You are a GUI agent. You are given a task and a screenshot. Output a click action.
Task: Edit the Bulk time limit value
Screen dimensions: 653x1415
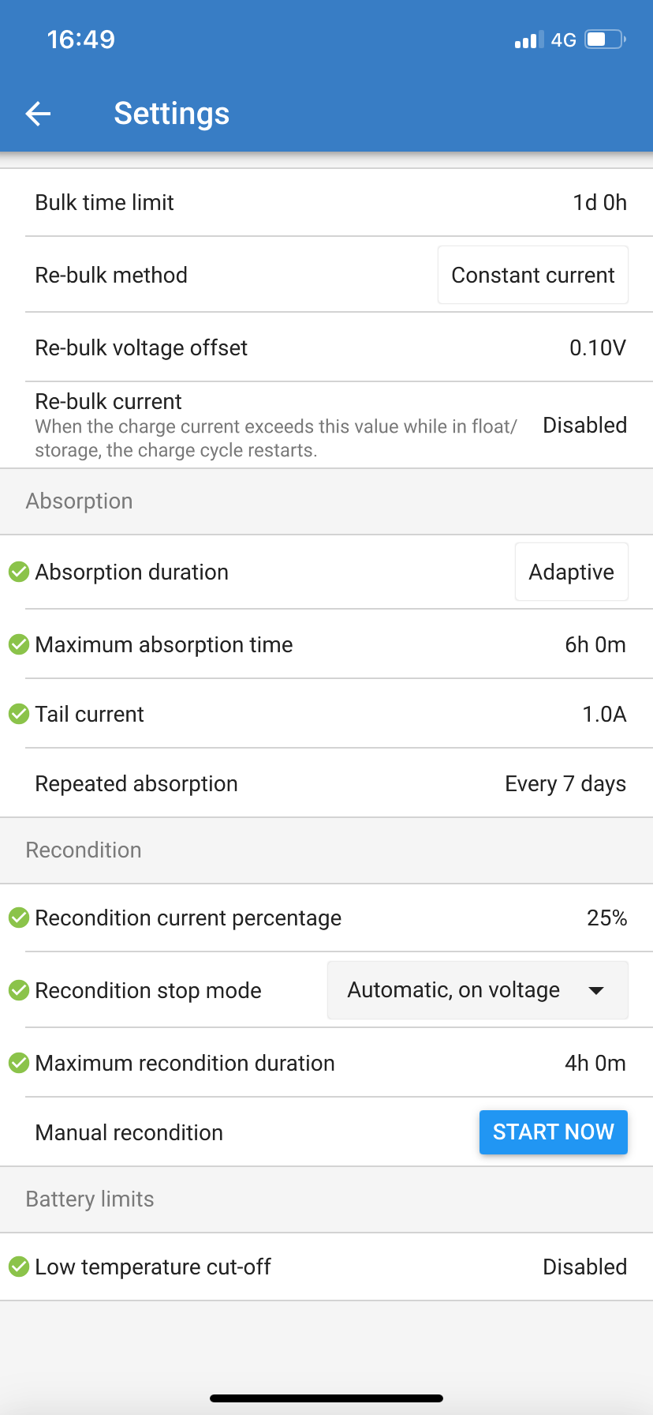[599, 203]
